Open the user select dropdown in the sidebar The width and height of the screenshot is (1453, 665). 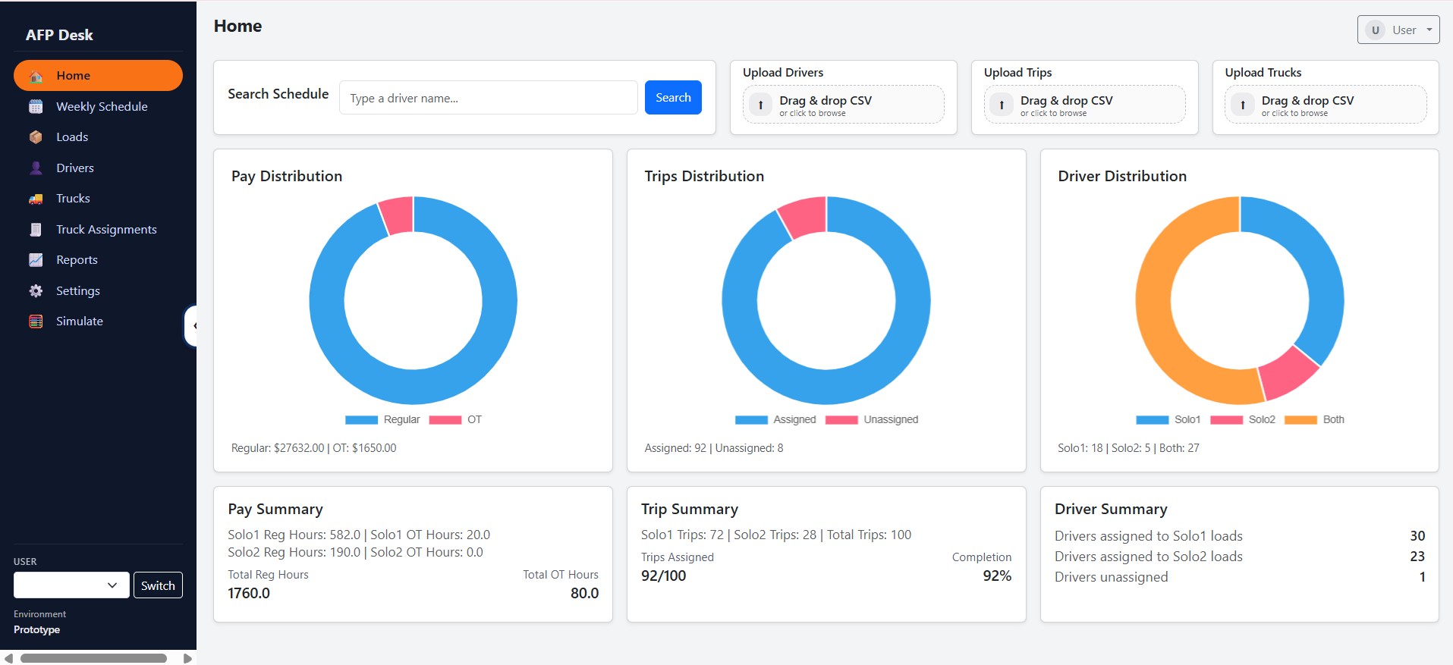(71, 585)
